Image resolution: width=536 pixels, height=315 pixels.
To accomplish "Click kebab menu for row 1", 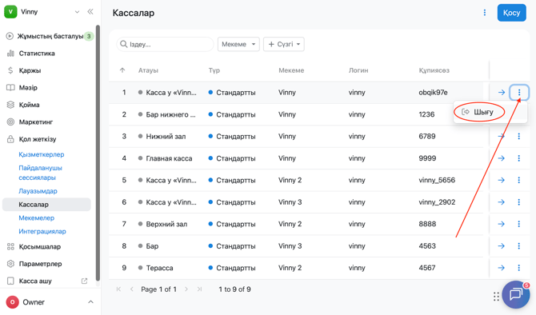I will (x=519, y=92).
